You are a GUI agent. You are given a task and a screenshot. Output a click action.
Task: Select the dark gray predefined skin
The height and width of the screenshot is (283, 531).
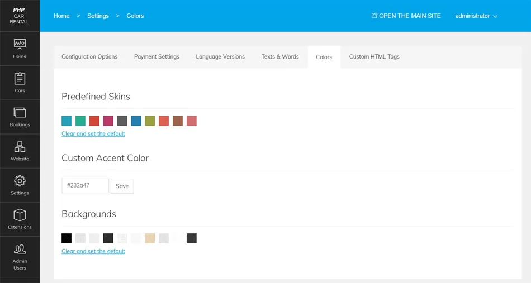pos(122,121)
